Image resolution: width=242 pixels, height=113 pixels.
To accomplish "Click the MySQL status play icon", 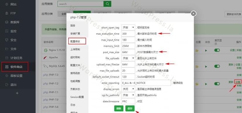I will click(206, 67).
